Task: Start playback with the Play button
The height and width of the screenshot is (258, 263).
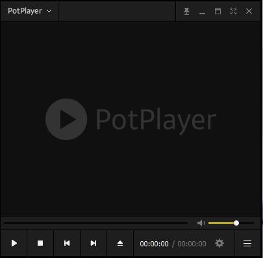Action: tap(14, 243)
